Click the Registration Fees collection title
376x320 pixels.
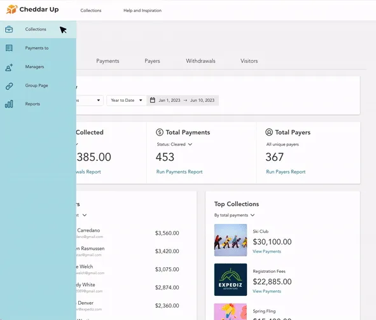(x=269, y=271)
